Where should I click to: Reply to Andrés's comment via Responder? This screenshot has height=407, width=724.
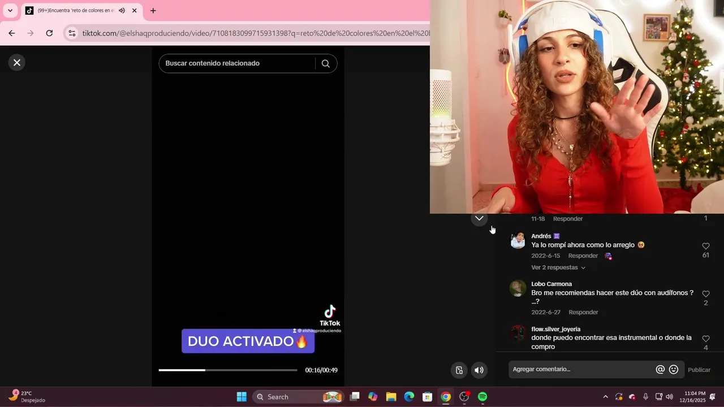pos(583,256)
